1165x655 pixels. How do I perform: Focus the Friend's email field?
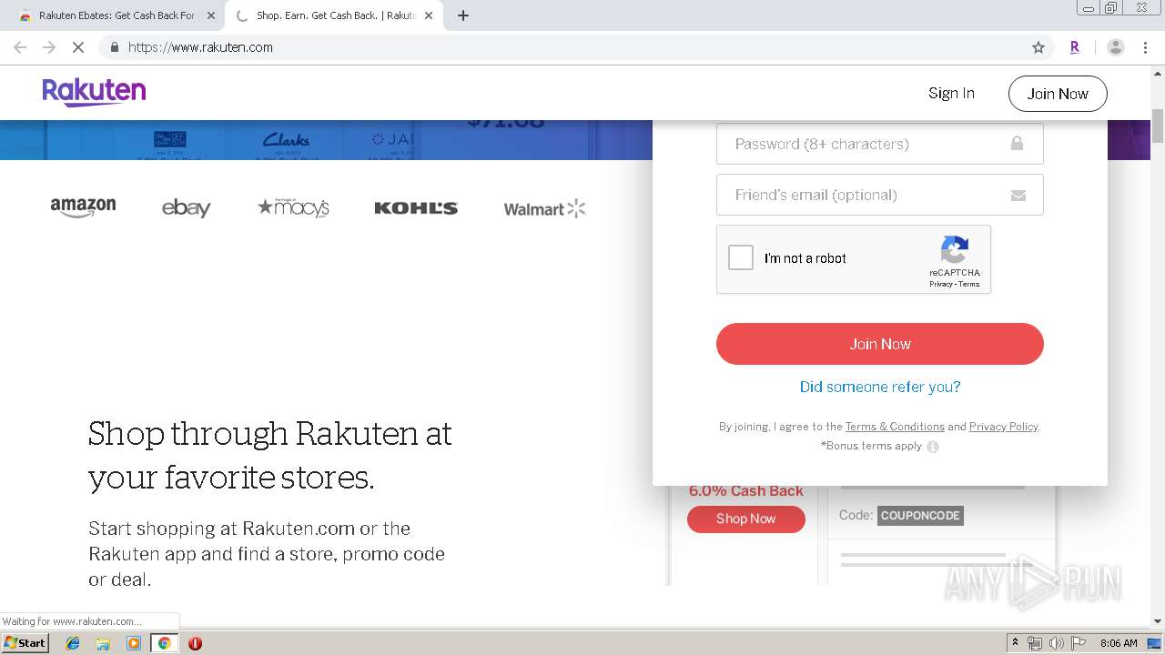[880, 195]
